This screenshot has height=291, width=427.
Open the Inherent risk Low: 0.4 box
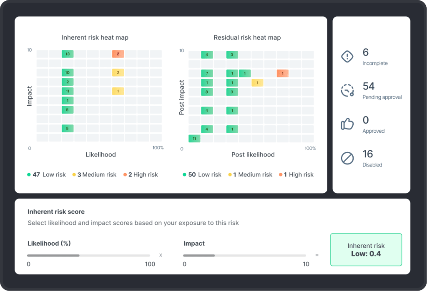(x=366, y=250)
